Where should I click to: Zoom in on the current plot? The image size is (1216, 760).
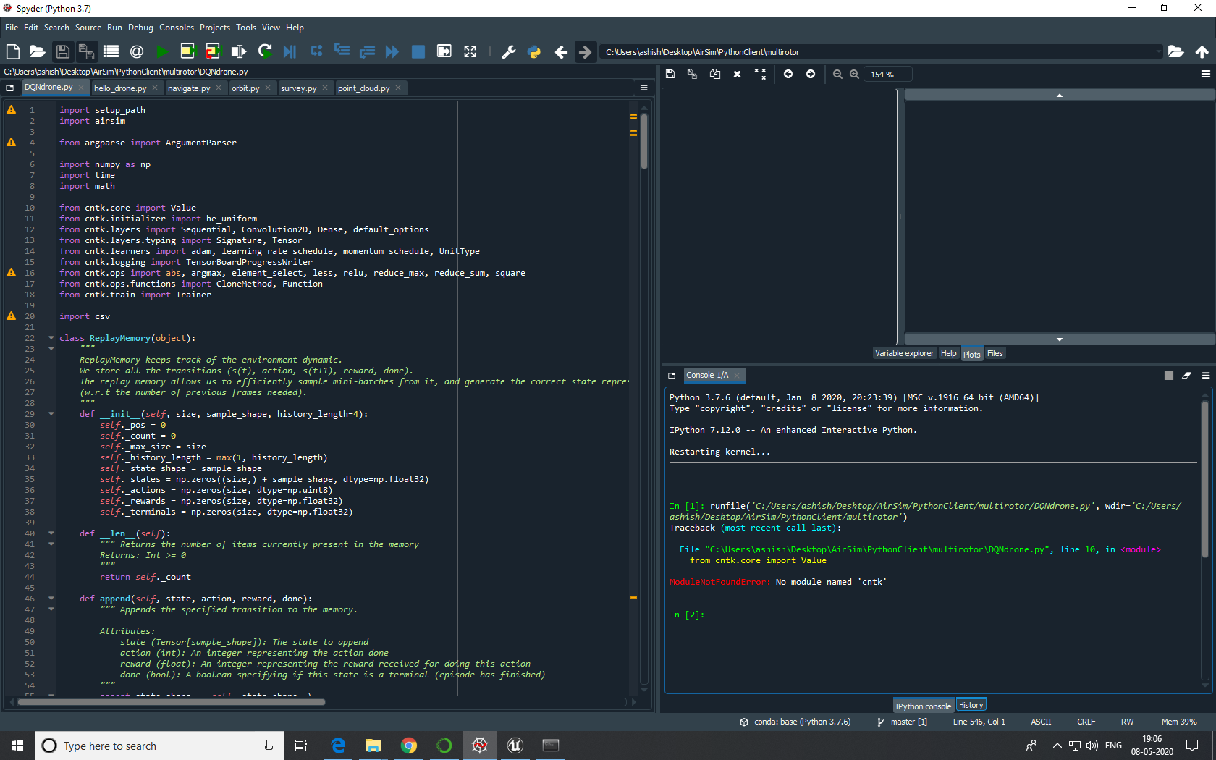point(855,74)
